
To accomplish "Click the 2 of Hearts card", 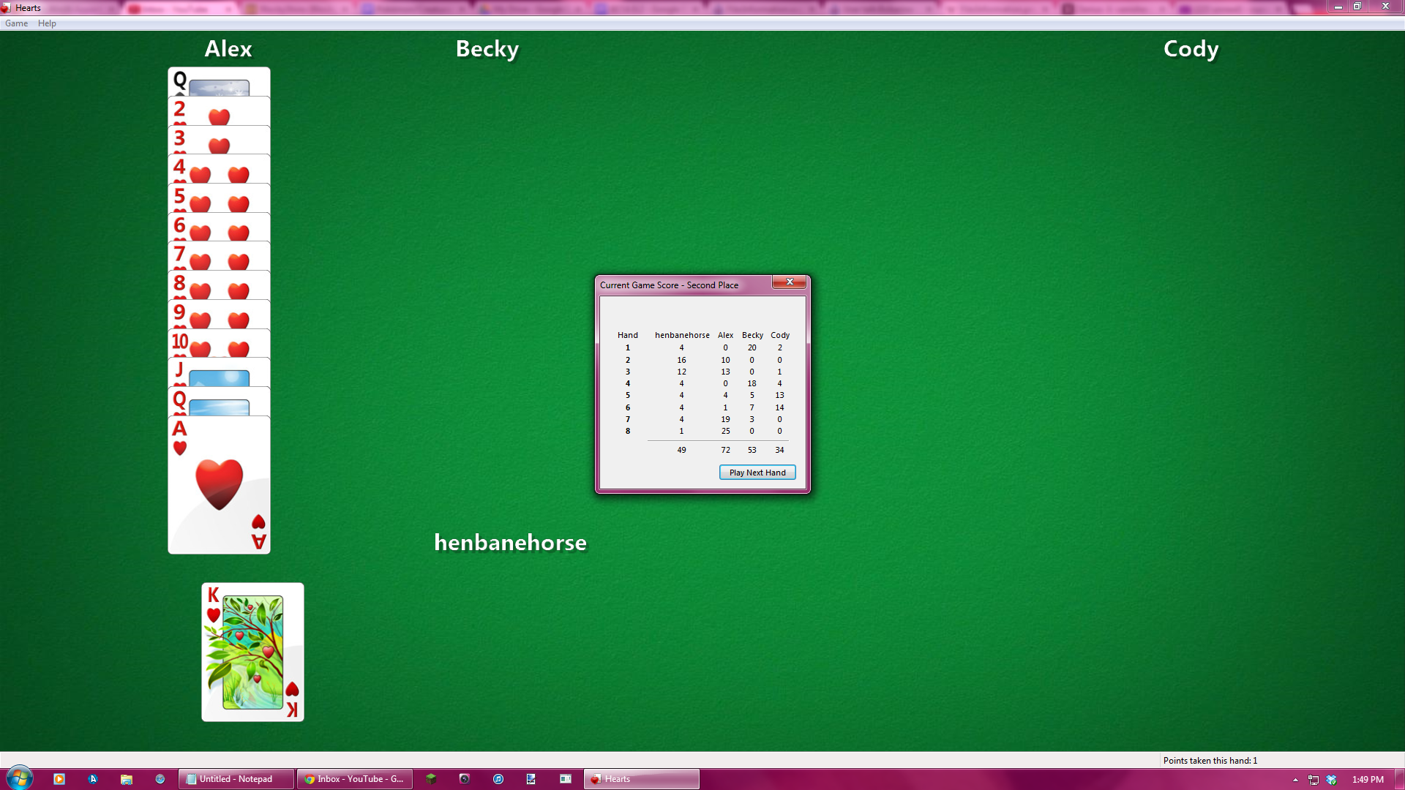I will click(x=219, y=110).
